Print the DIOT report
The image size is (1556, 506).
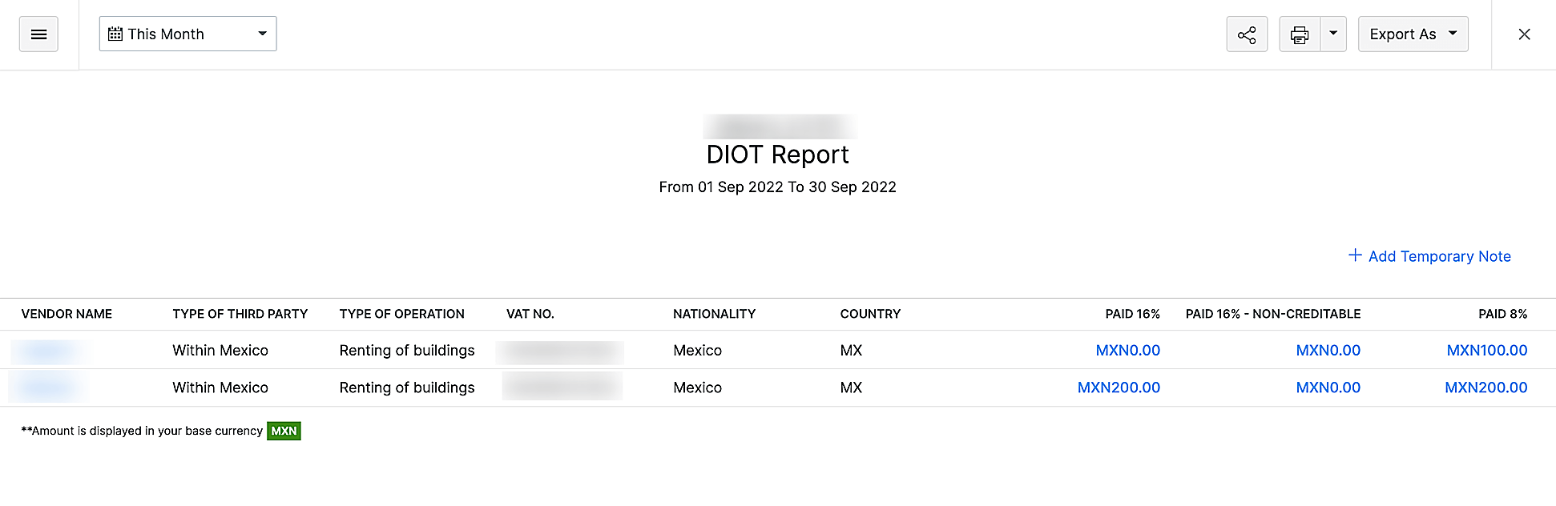(1299, 34)
